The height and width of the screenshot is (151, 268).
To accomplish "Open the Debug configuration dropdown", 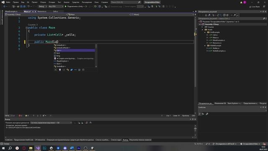I will point(43,7).
